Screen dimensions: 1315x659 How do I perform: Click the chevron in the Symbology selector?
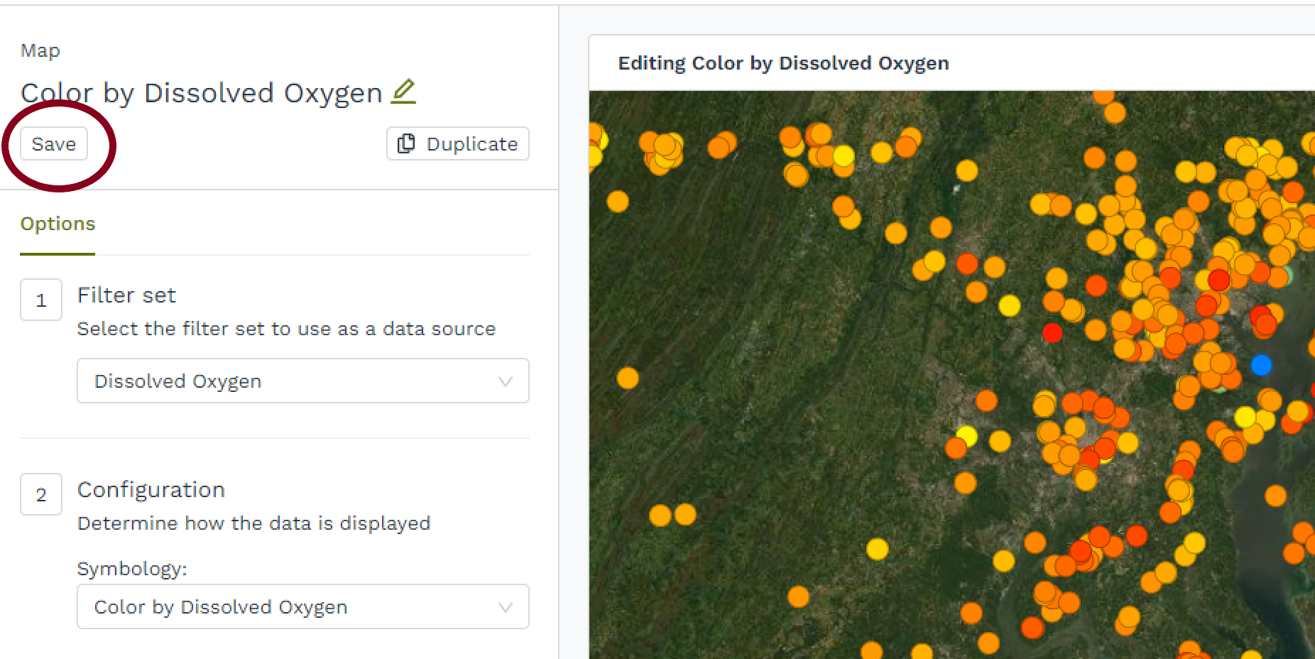pyautogui.click(x=506, y=607)
